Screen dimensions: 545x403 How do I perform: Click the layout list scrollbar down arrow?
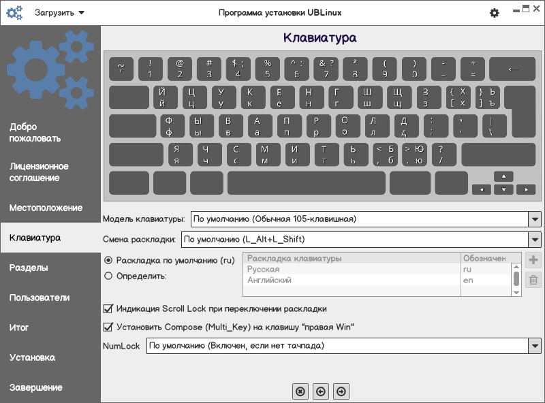click(x=517, y=292)
